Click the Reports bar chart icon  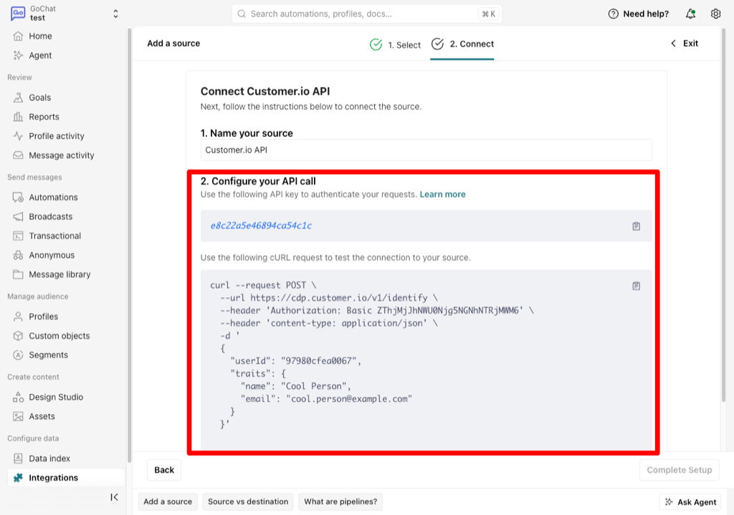tap(18, 117)
